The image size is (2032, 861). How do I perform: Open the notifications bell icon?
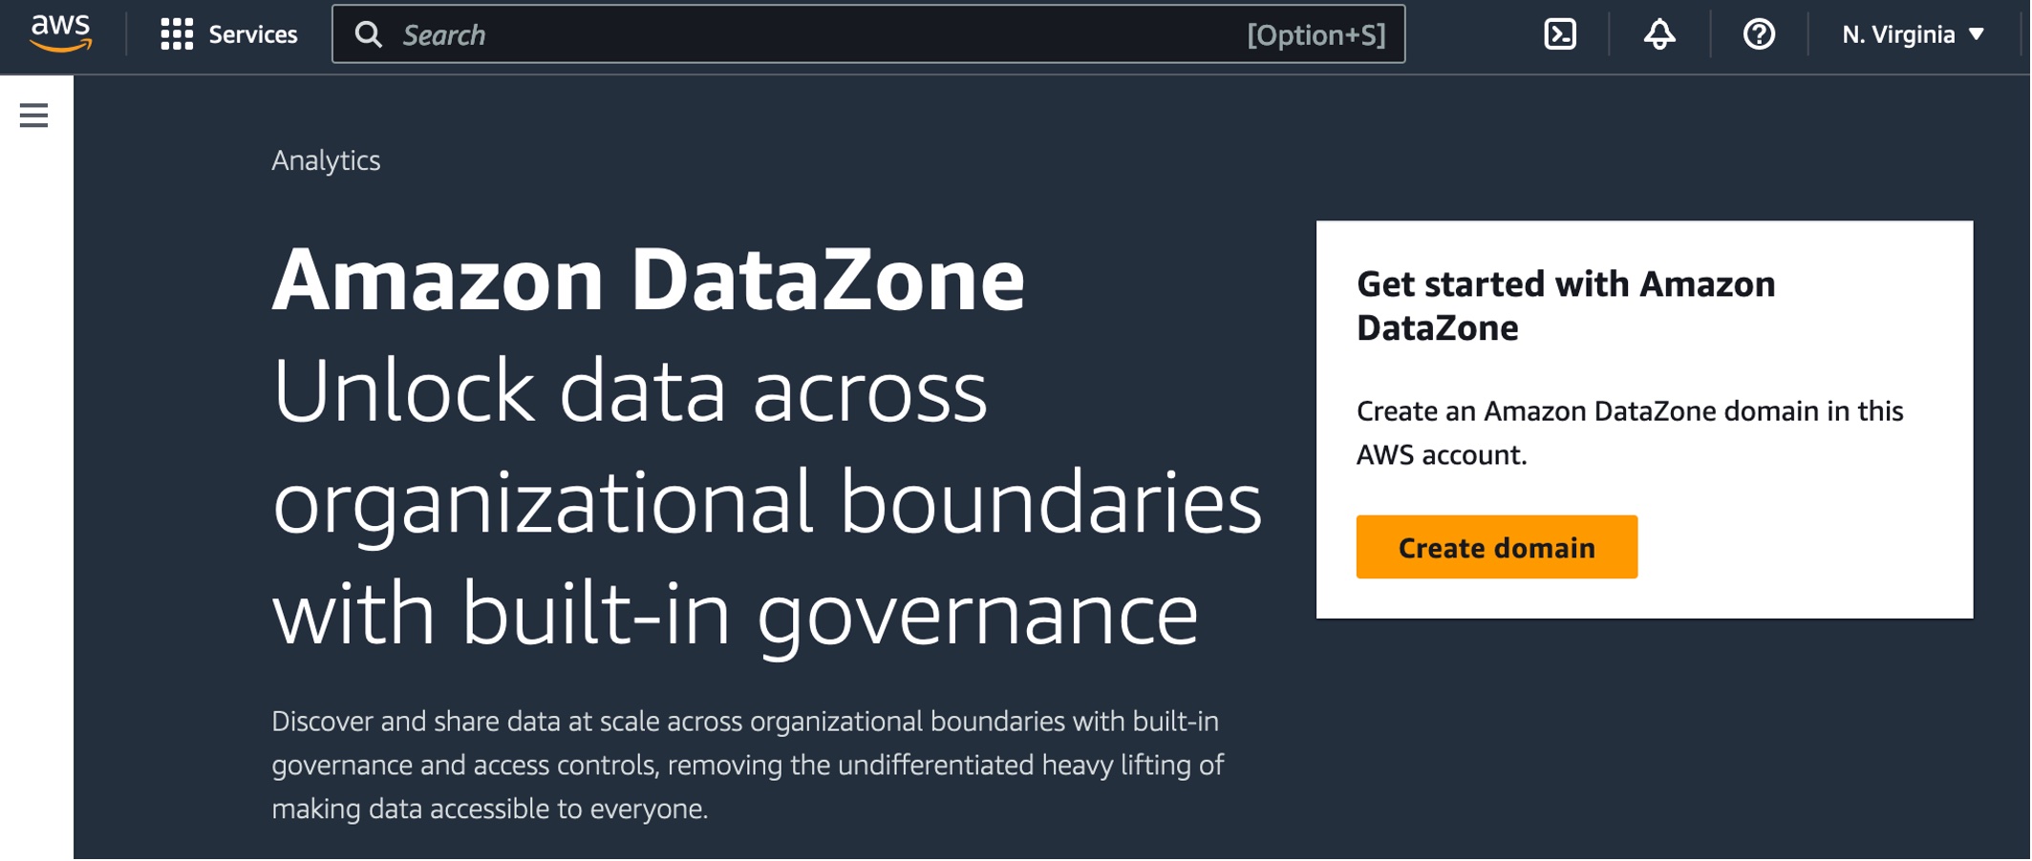pos(1658,34)
